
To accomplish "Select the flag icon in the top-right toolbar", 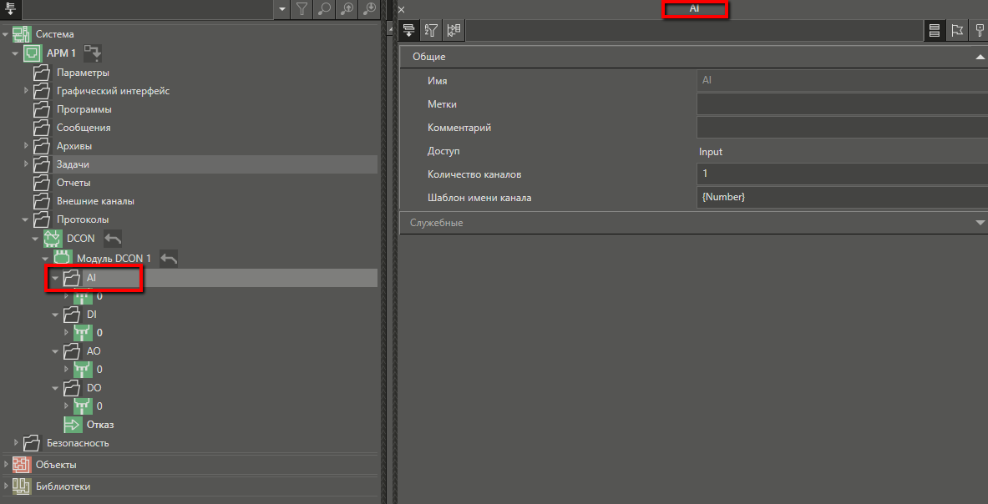I will [x=955, y=30].
